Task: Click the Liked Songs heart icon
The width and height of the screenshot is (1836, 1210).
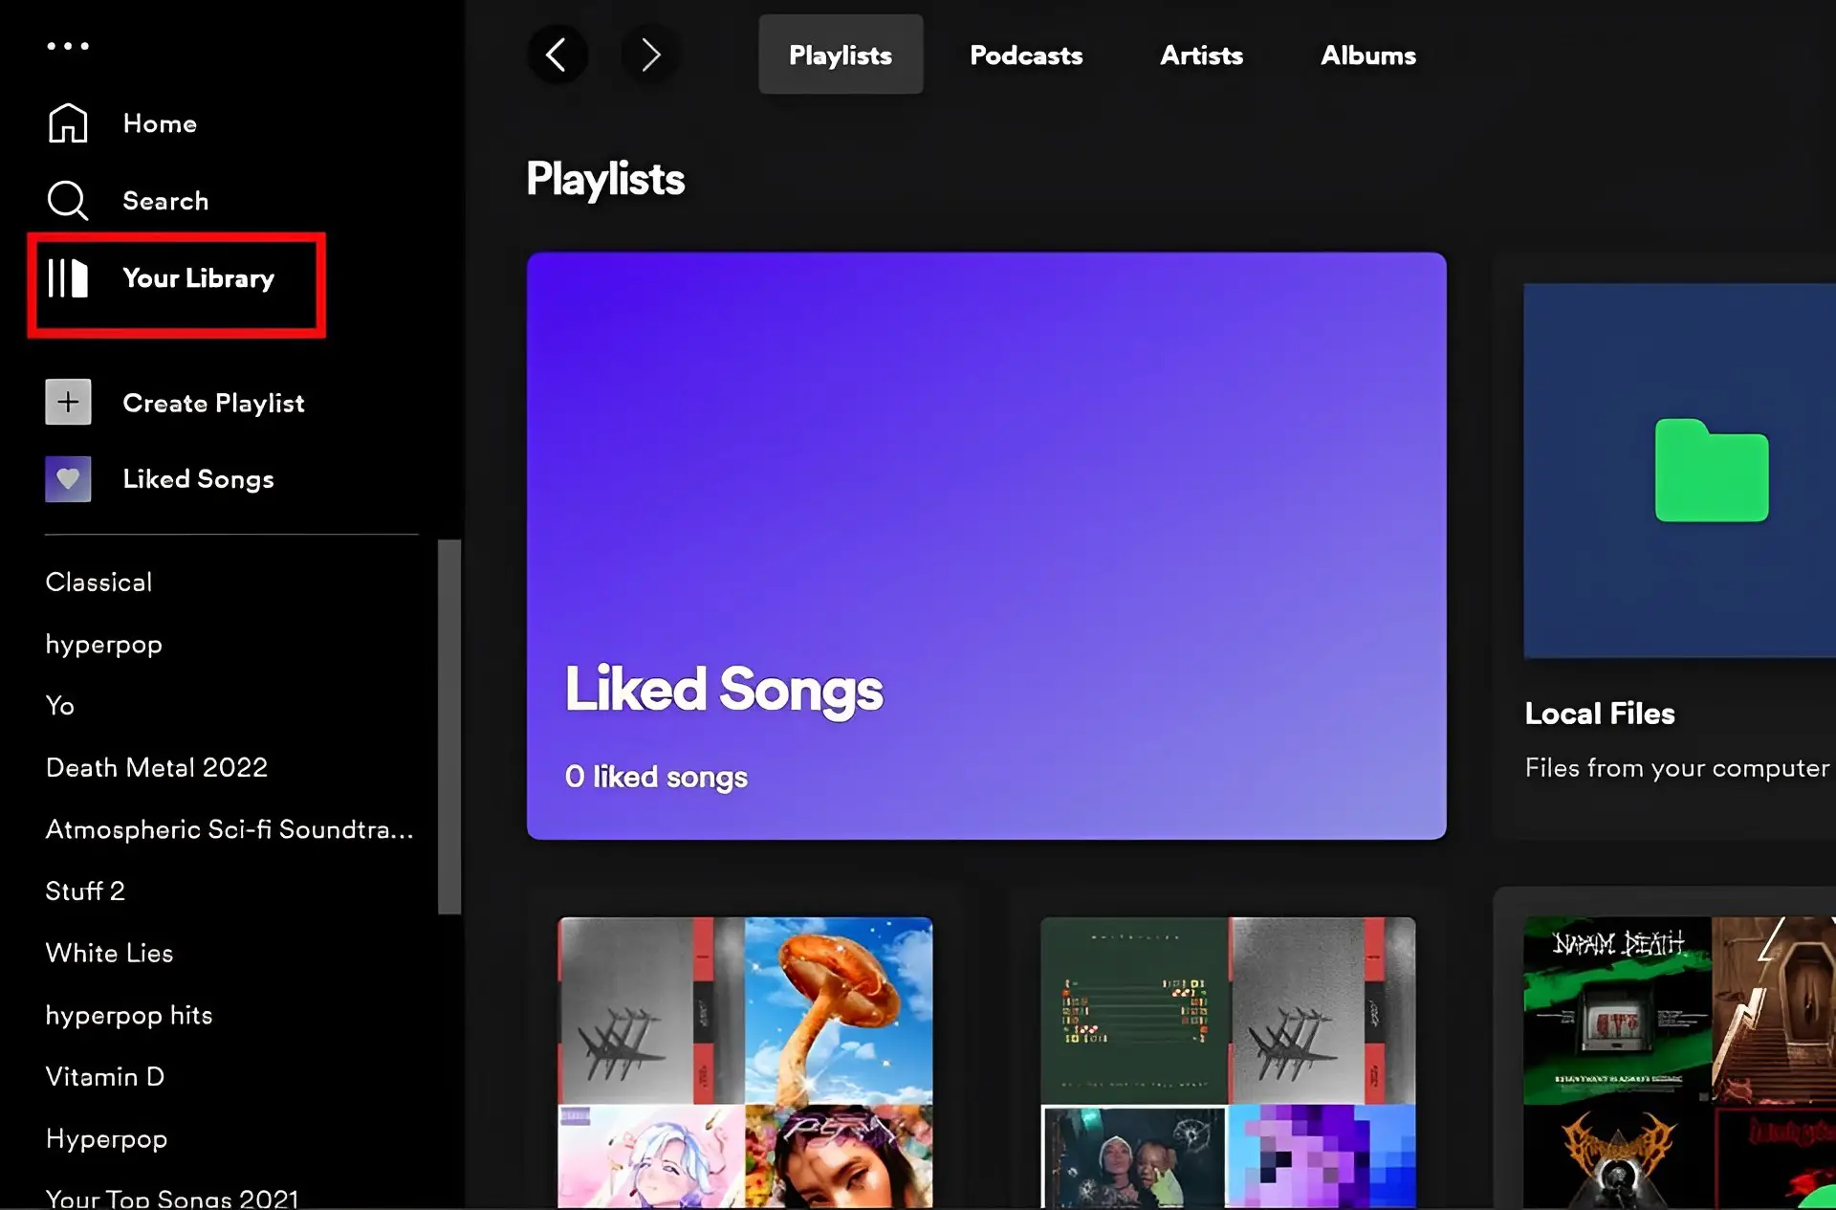Action: click(x=68, y=479)
